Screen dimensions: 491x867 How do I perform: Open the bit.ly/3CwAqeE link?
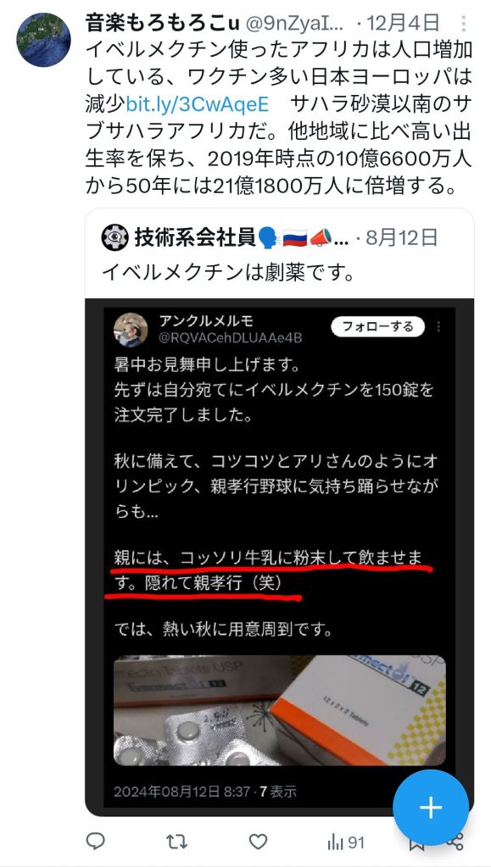(197, 103)
